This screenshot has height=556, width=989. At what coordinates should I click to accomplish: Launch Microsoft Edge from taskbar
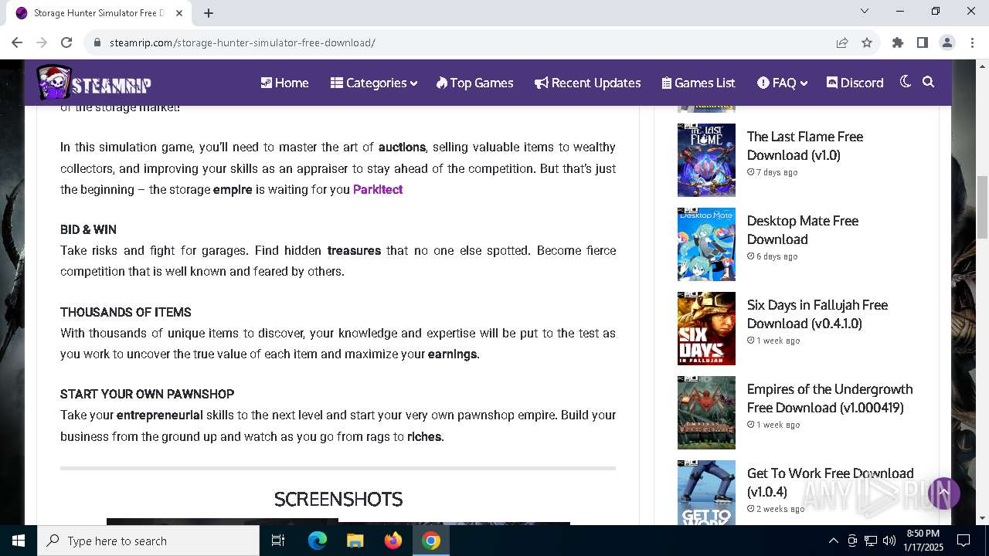click(318, 541)
